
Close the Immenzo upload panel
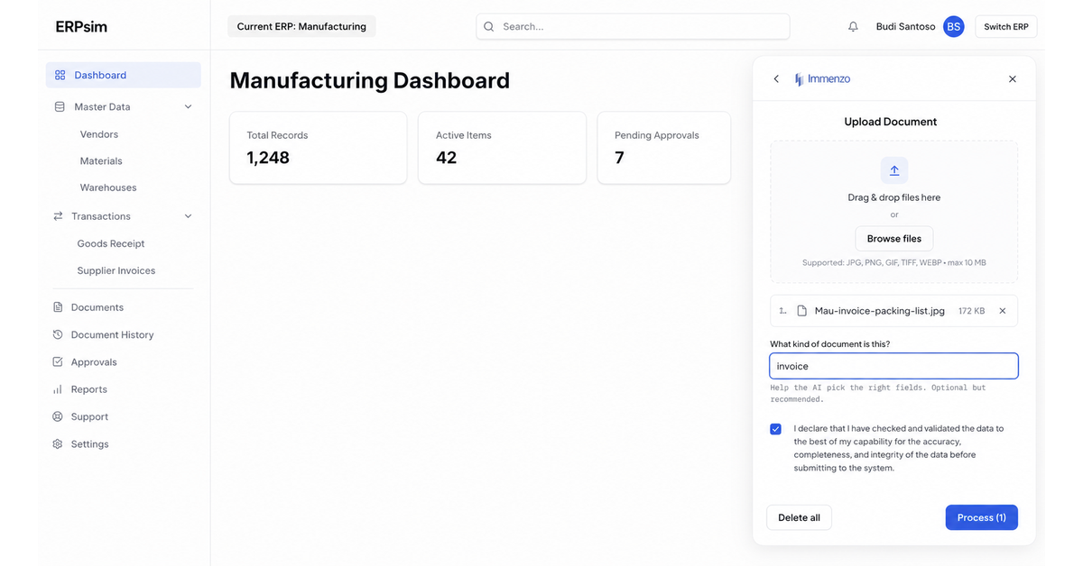(x=1013, y=79)
